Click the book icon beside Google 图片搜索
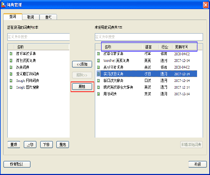The height and width of the screenshot is (175, 210). (11, 87)
